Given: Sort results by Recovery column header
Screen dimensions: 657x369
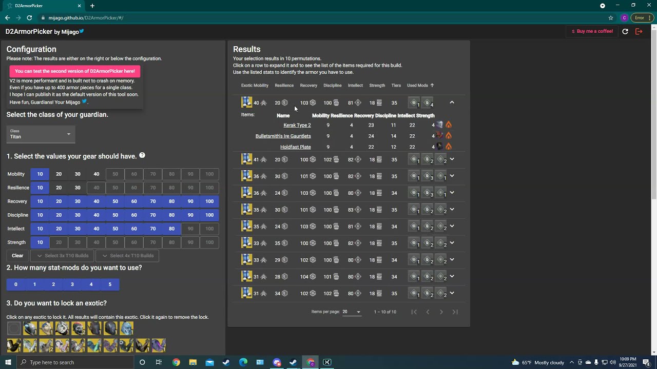Looking at the screenshot, I should [308, 86].
